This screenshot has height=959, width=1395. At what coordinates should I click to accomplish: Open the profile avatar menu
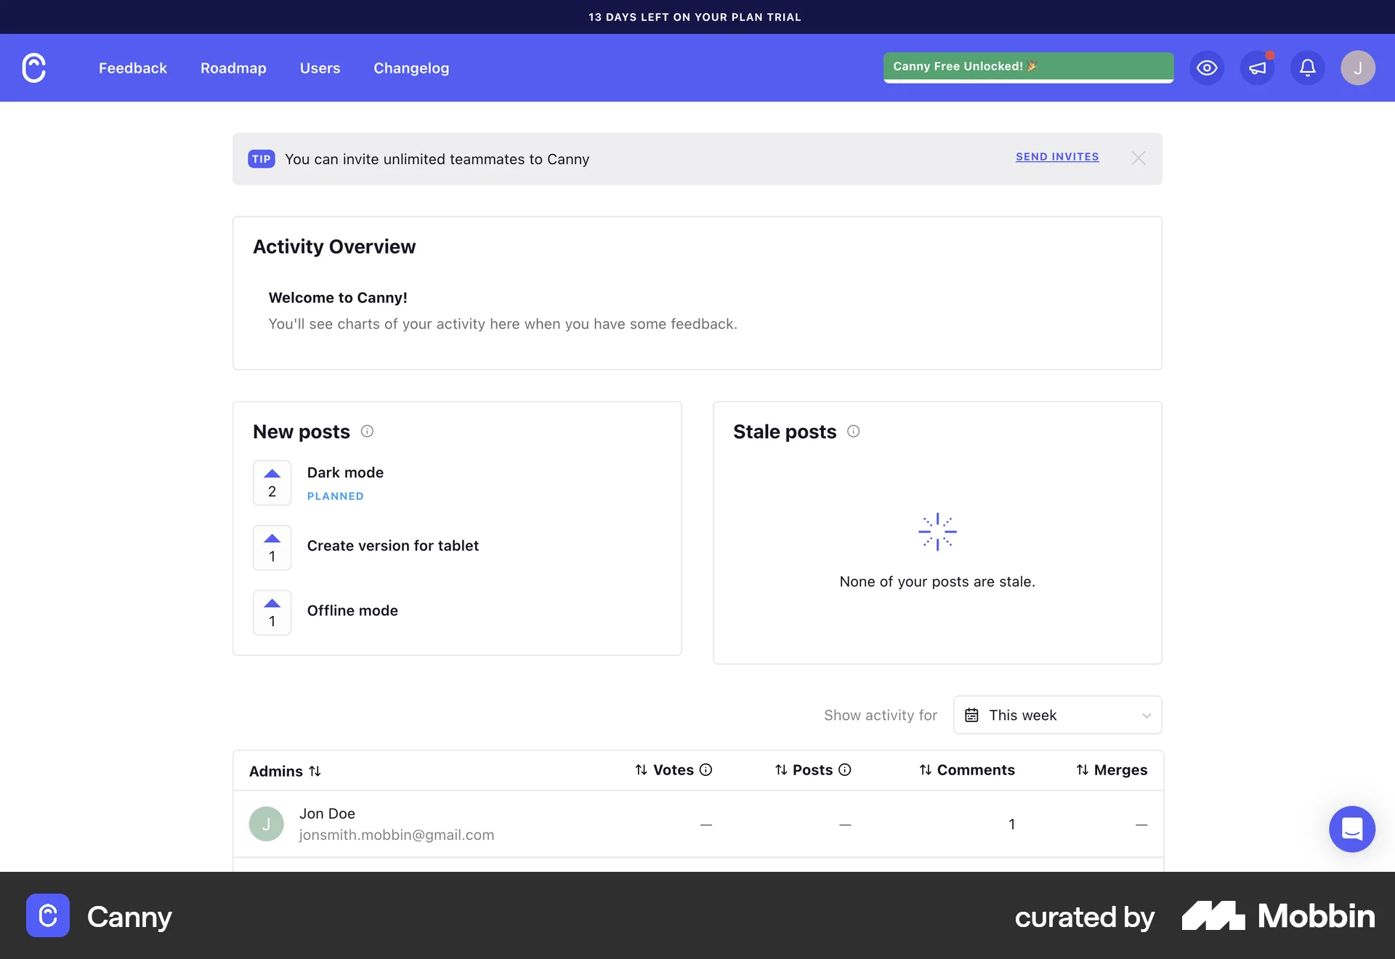(x=1357, y=68)
